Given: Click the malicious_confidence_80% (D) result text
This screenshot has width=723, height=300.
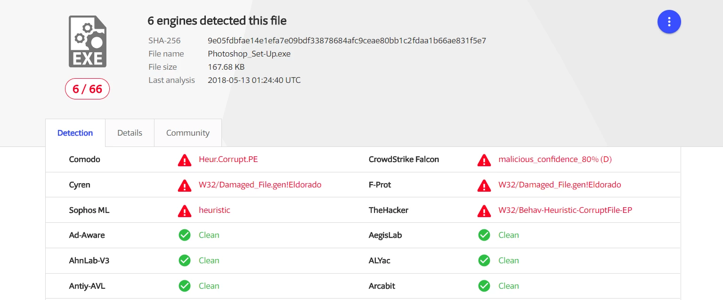Looking at the screenshot, I should pyautogui.click(x=555, y=159).
